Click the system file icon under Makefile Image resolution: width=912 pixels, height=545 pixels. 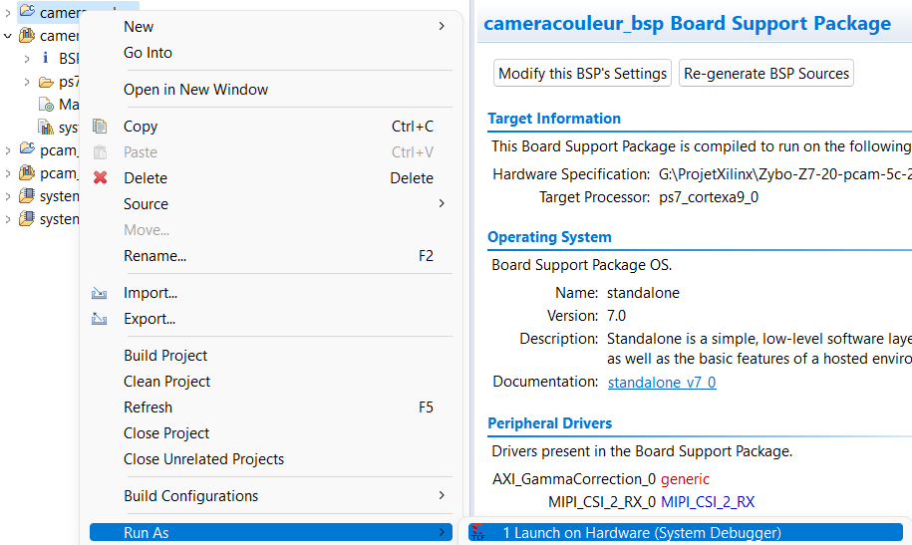(x=46, y=128)
